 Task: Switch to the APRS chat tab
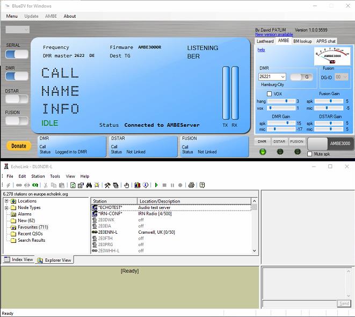click(325, 41)
